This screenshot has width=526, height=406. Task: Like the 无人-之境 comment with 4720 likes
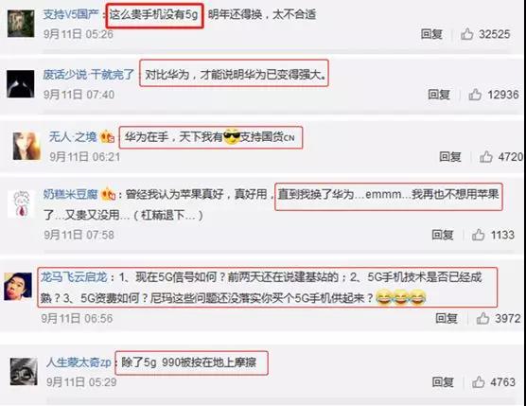485,157
